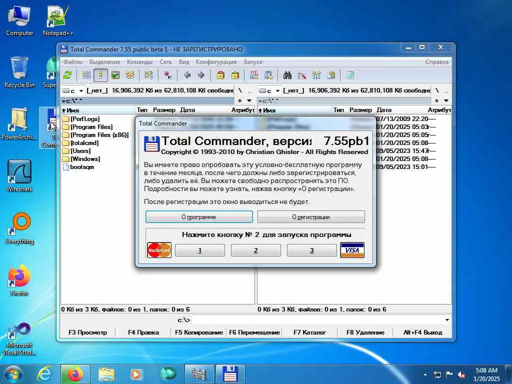Open the Конфигурация menu
Viewport: 512px width, 384px height.
point(216,62)
